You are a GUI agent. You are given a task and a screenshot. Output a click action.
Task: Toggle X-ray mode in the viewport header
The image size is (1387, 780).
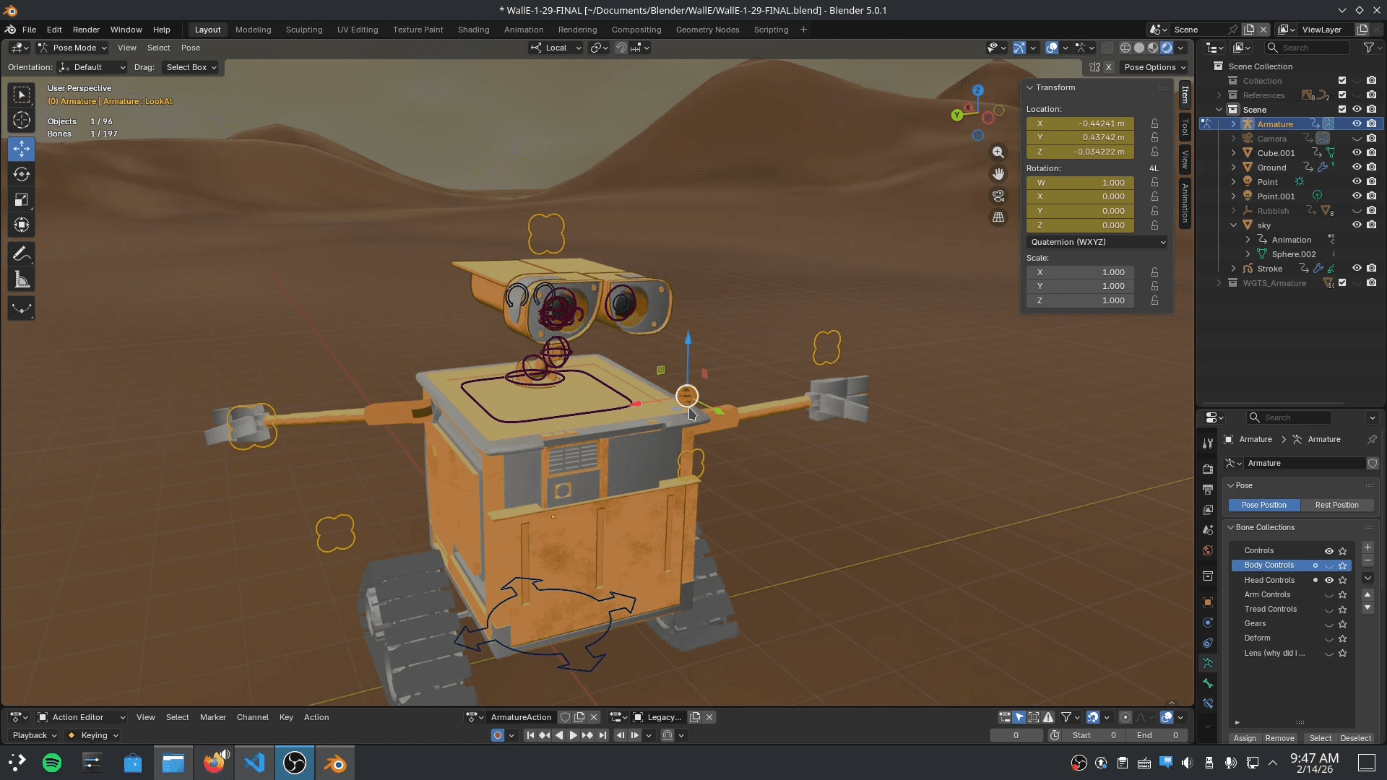(1107, 48)
